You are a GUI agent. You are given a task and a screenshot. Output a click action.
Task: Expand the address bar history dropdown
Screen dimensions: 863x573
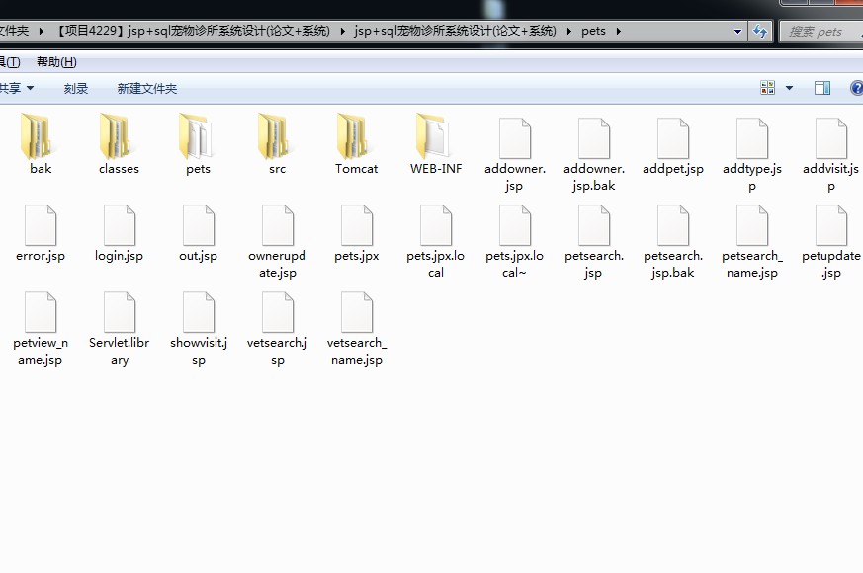[x=738, y=32]
